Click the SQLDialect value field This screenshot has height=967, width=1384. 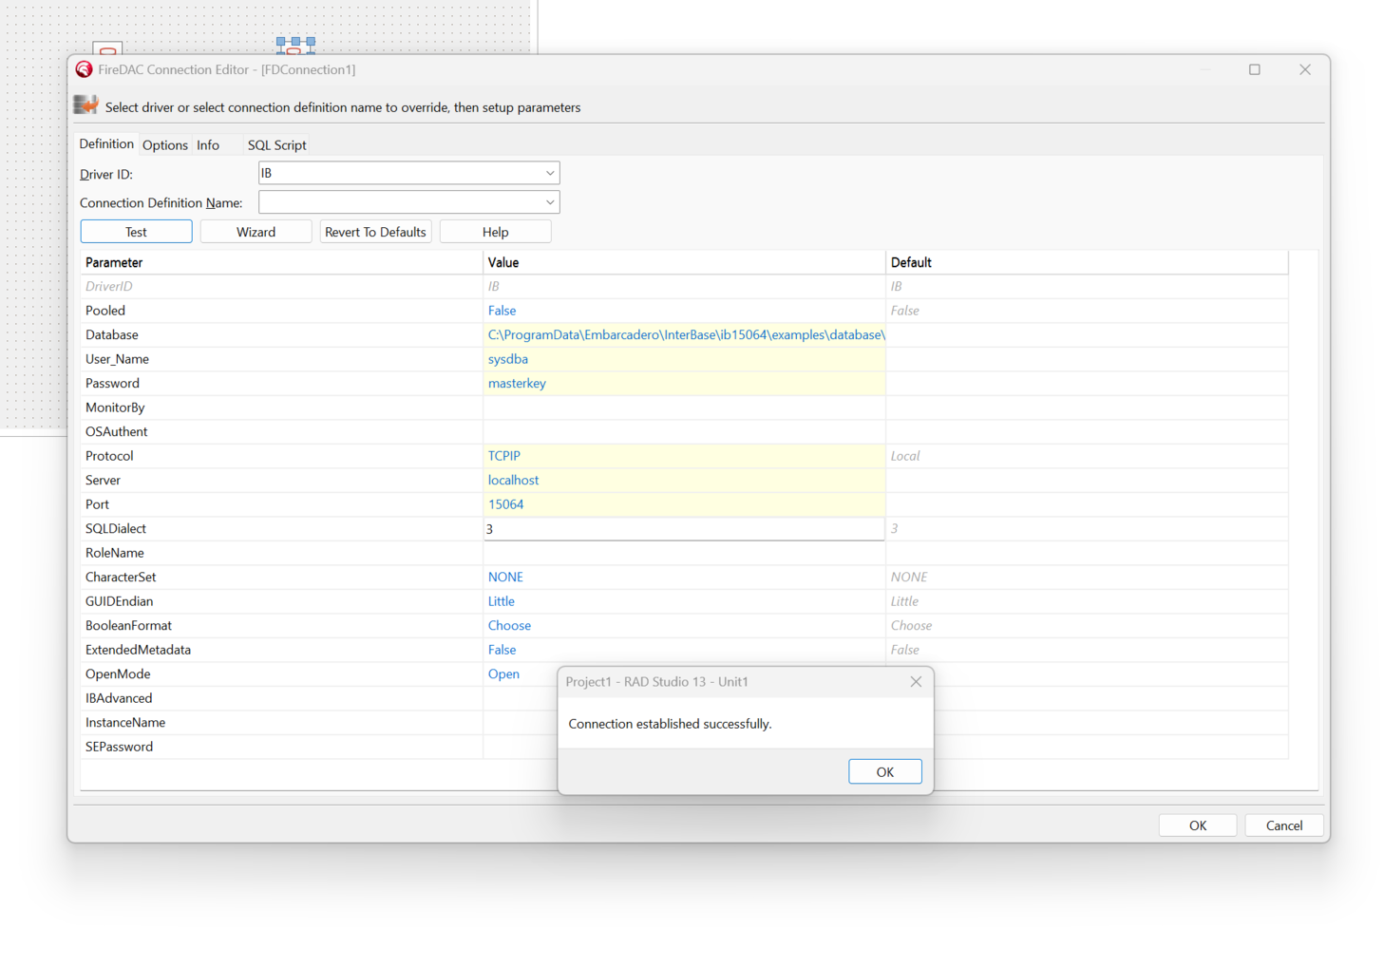(x=683, y=529)
